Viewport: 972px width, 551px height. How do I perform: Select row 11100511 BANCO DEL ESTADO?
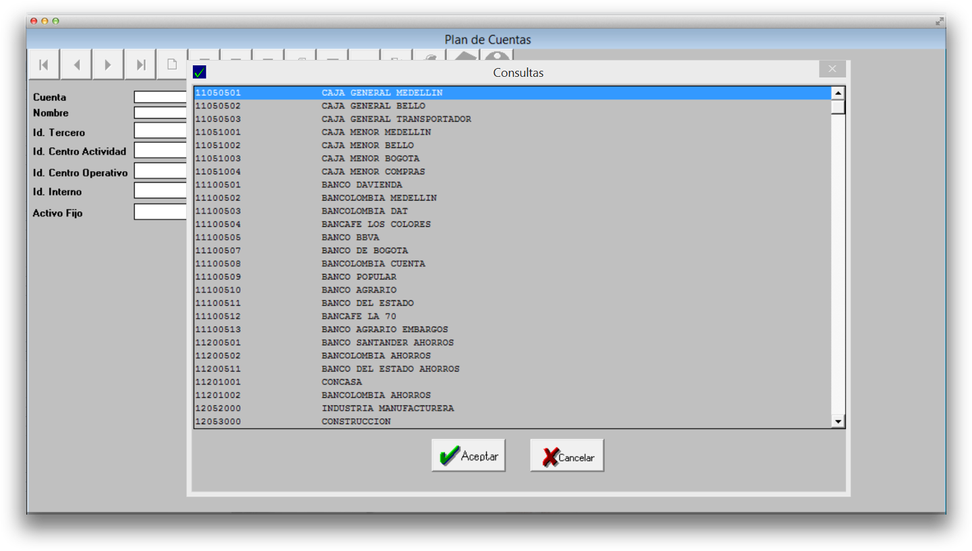click(512, 303)
